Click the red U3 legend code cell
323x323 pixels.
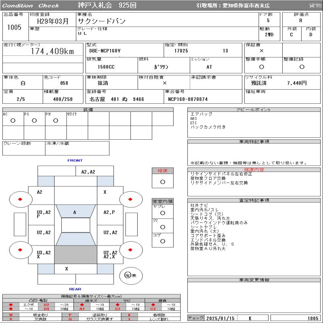[x=46, y=309]
